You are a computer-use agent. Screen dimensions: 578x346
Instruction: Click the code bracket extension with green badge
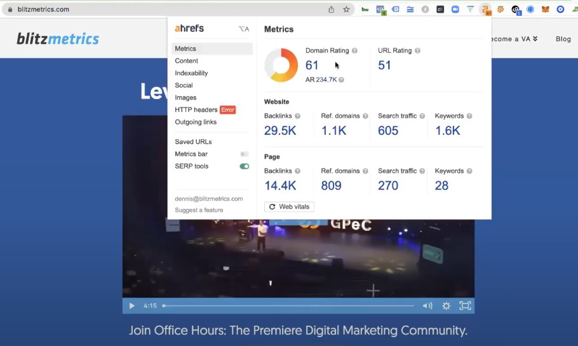tap(380, 10)
